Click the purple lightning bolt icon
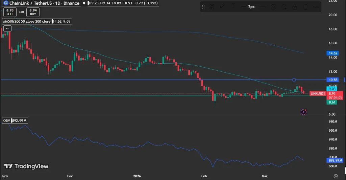346x180 pixels. [x=304, y=112]
